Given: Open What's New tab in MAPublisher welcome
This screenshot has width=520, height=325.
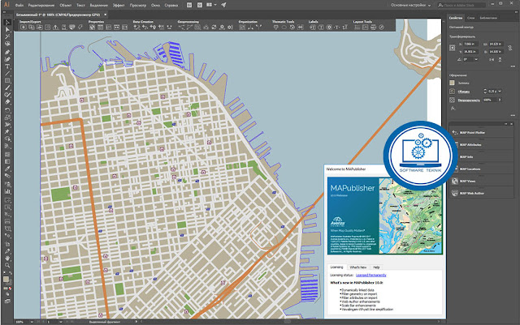Looking at the screenshot, I should pyautogui.click(x=358, y=267).
